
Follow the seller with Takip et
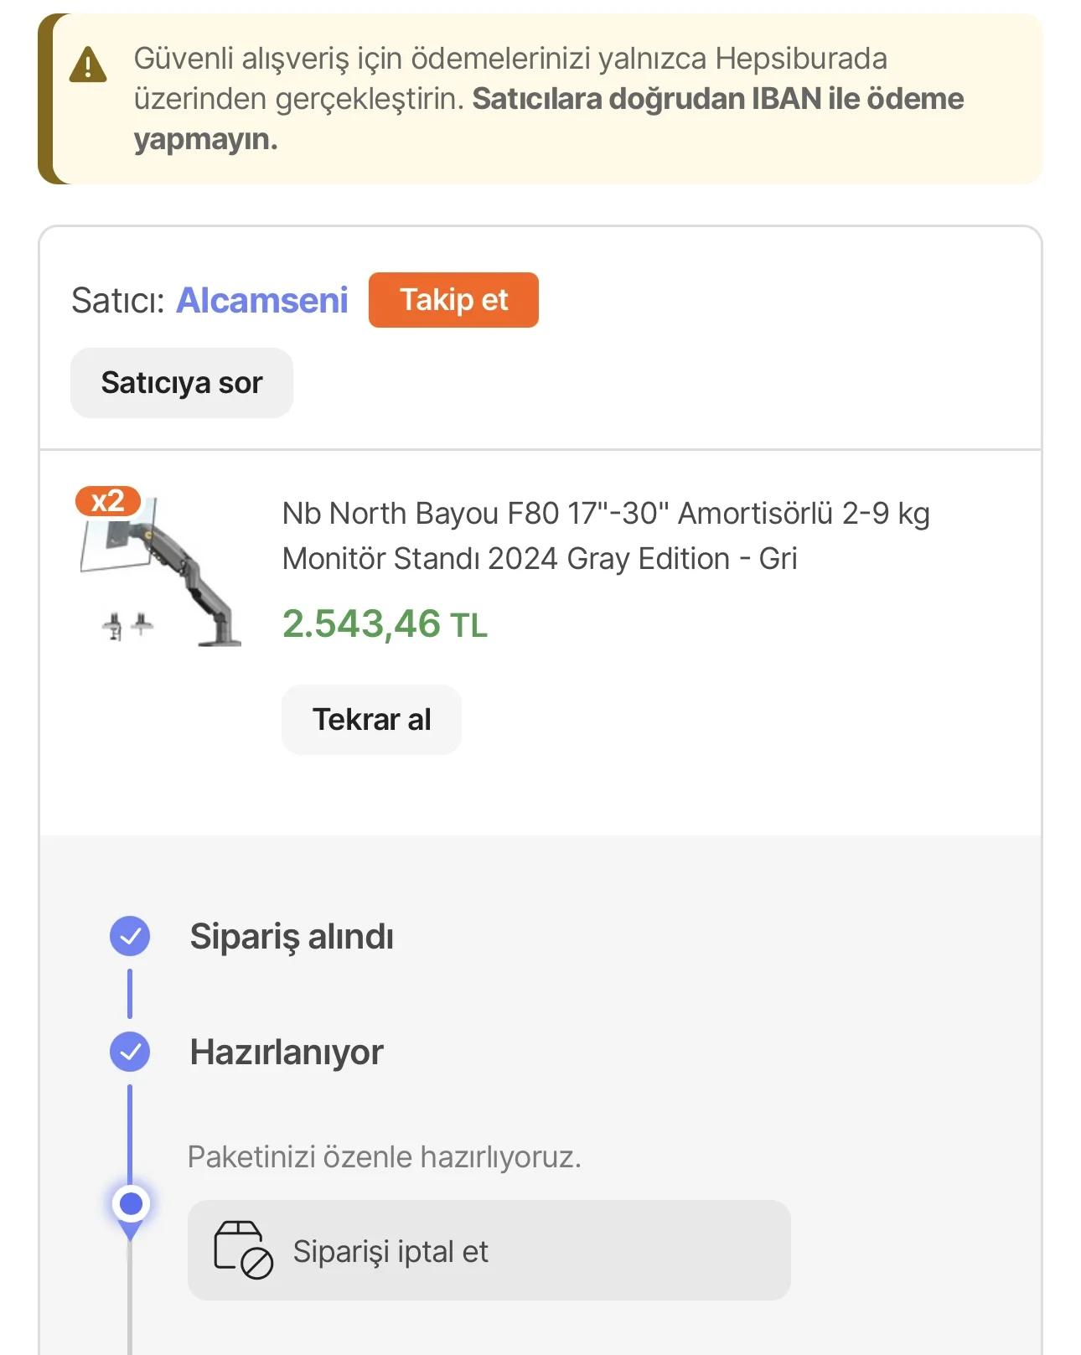[453, 300]
